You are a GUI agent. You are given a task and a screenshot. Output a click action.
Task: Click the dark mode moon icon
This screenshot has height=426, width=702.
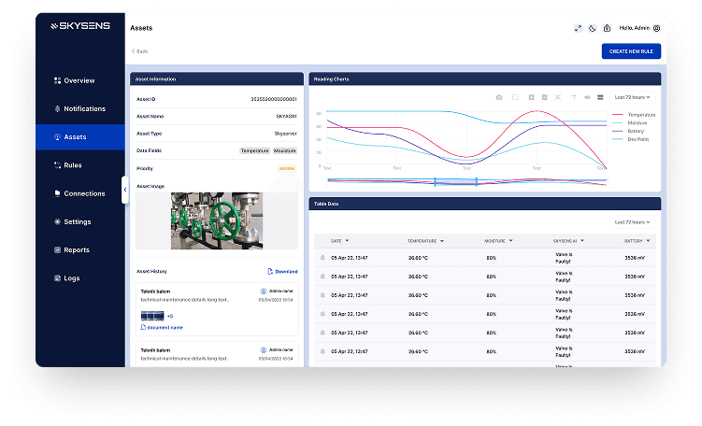pyautogui.click(x=593, y=28)
